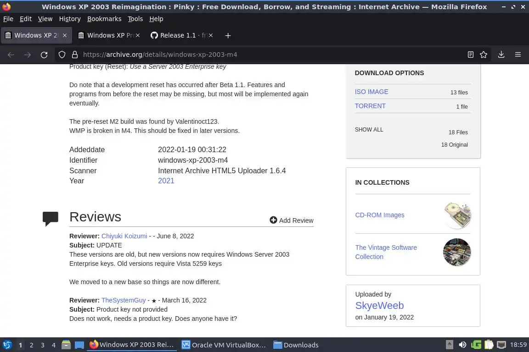
Task: Open the History menu
Action: click(x=70, y=19)
